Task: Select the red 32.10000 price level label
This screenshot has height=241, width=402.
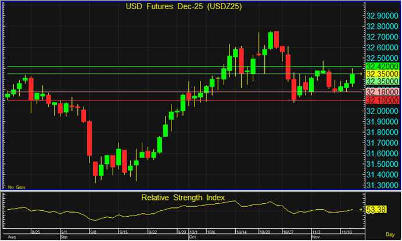Action: (382, 100)
